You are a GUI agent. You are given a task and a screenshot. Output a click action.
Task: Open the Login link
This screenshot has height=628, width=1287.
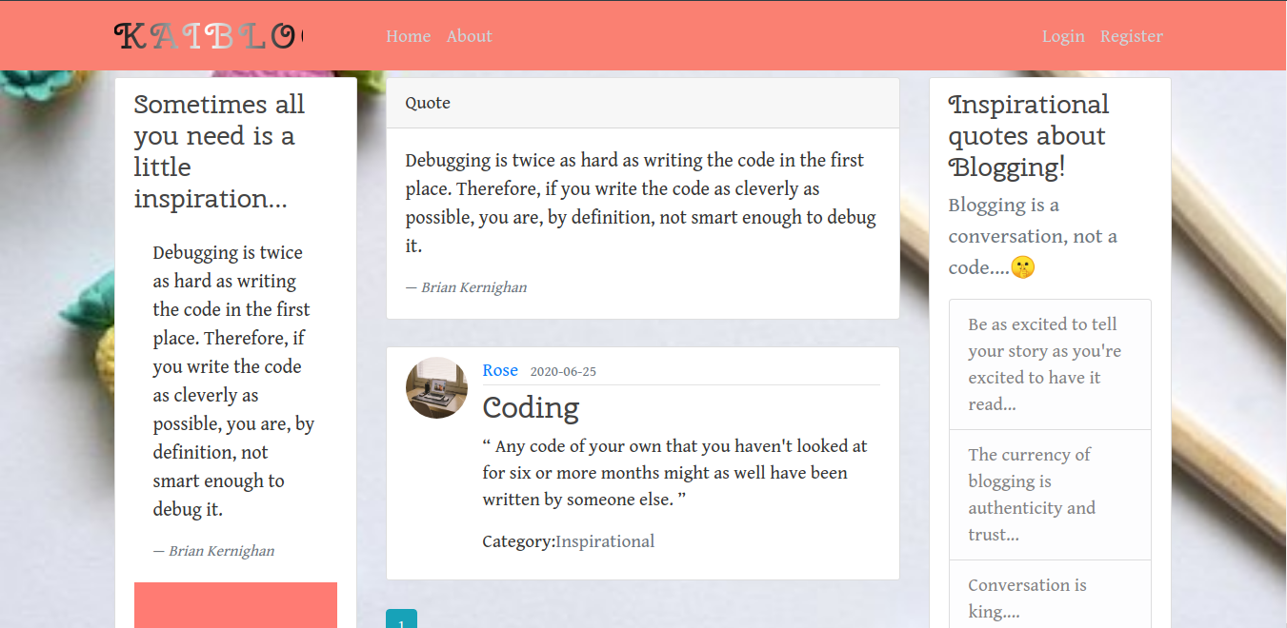pyautogui.click(x=1063, y=36)
